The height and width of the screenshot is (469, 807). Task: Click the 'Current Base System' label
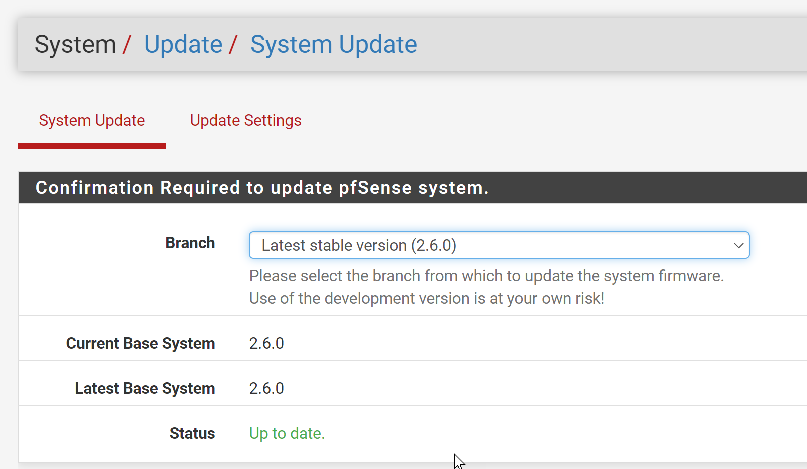[x=141, y=343]
